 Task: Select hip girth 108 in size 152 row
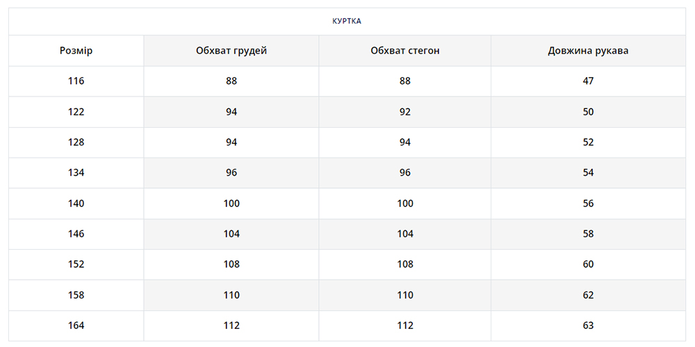pyautogui.click(x=405, y=264)
